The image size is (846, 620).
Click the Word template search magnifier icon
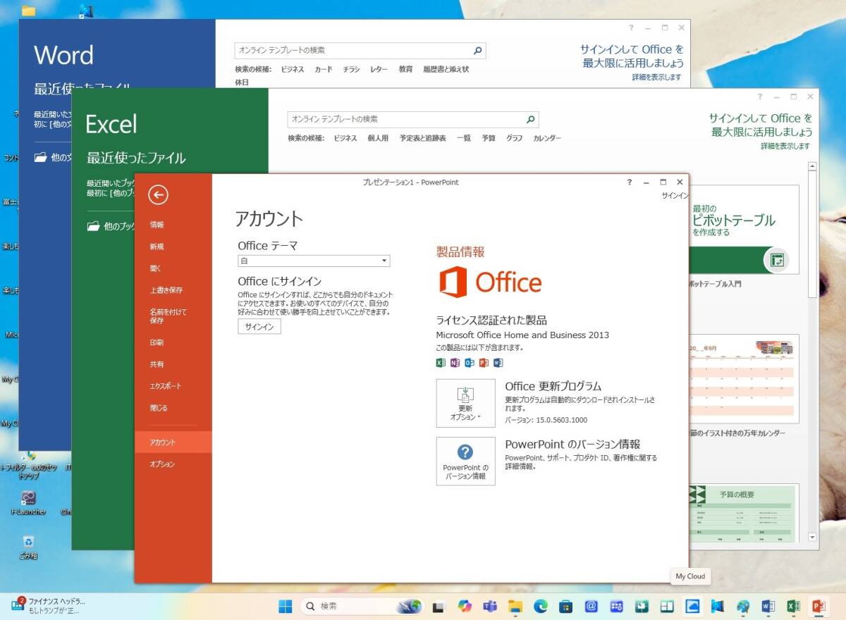click(x=478, y=51)
